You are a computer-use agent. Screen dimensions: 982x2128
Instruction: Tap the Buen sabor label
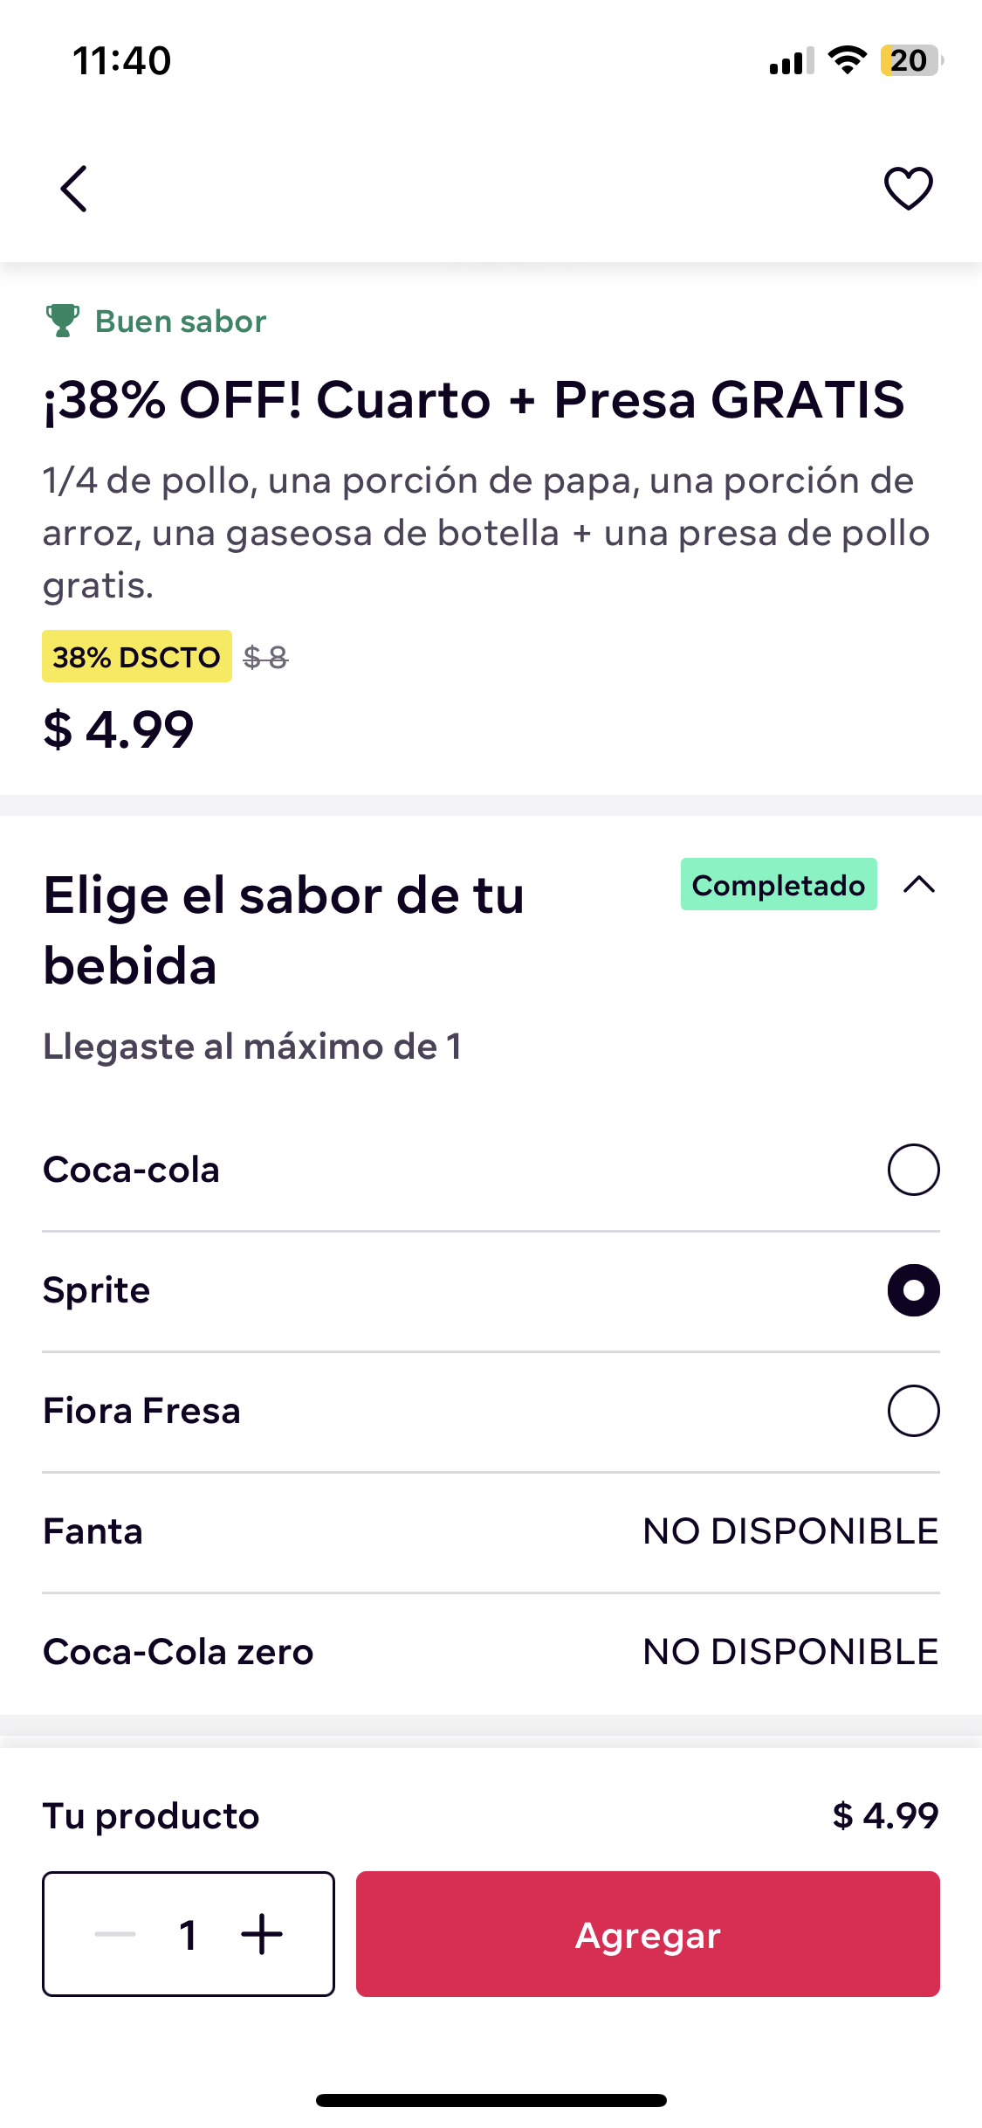click(181, 321)
